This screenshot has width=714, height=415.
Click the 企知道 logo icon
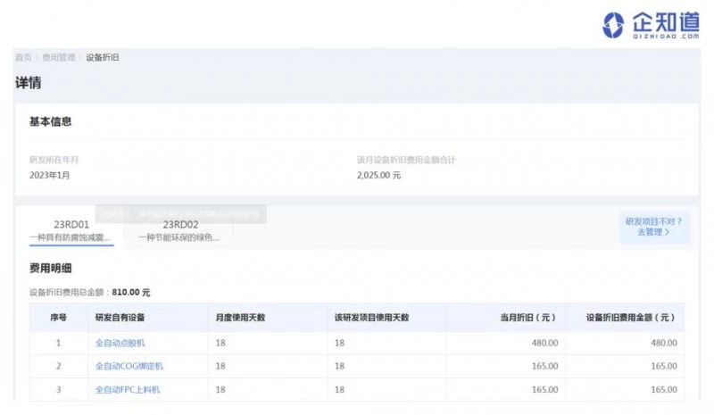[614, 24]
